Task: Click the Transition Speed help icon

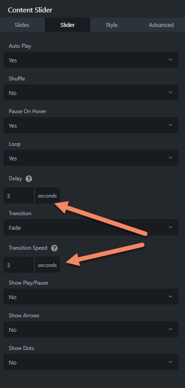Action: click(x=54, y=248)
